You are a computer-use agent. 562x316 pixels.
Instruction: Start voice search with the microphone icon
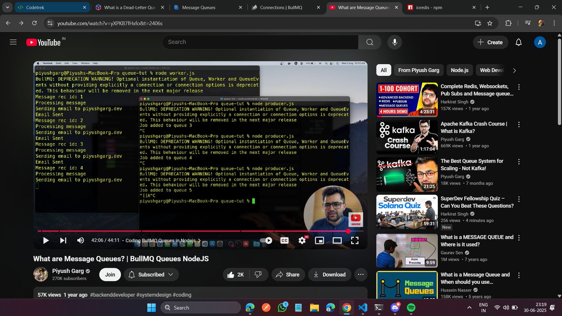[395, 42]
